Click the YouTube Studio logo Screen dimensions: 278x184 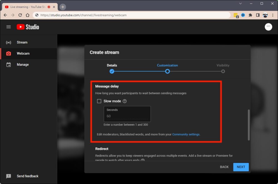[28, 27]
